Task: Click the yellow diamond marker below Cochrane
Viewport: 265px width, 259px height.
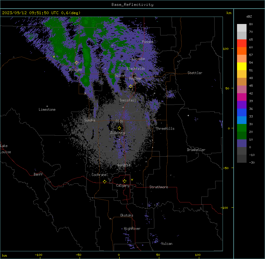Action: (x=105, y=181)
